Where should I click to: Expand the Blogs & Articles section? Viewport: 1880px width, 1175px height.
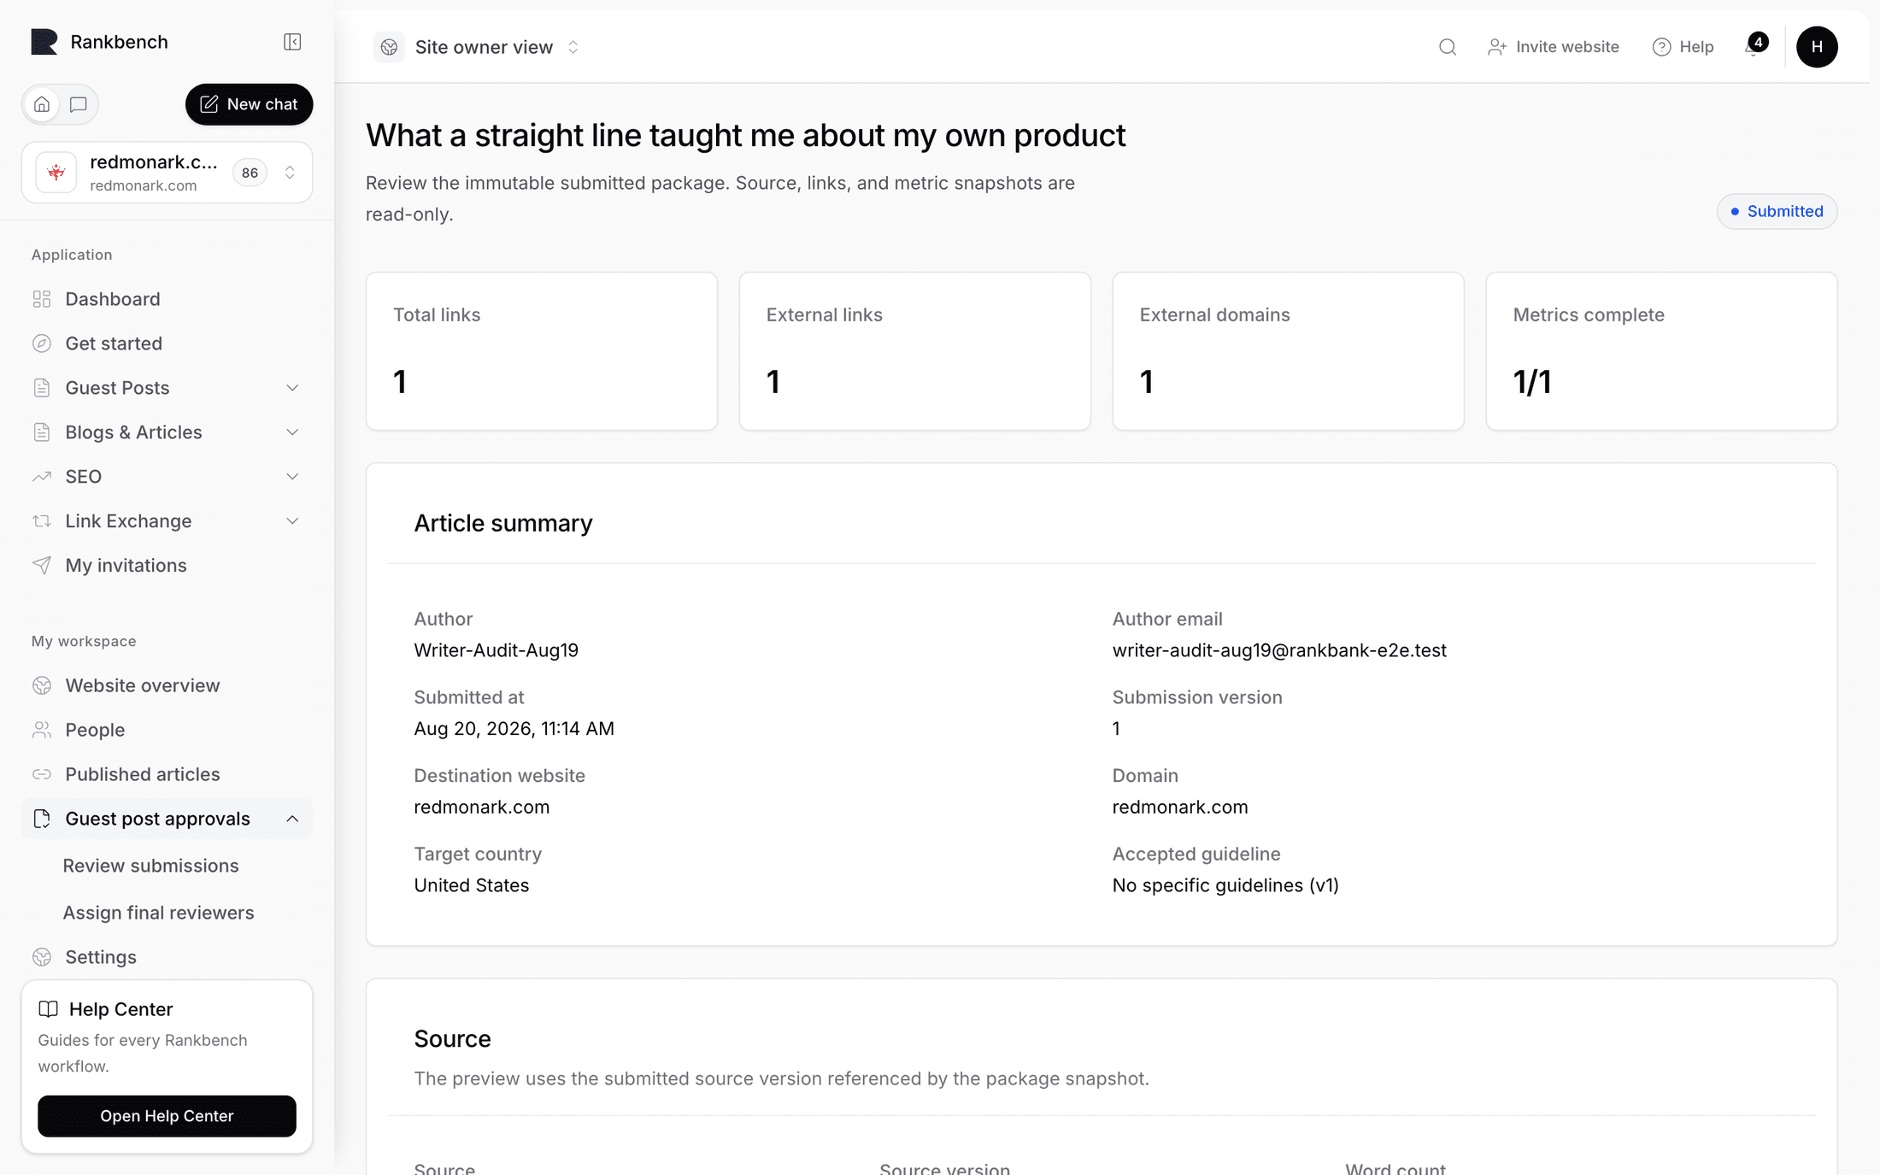point(292,432)
